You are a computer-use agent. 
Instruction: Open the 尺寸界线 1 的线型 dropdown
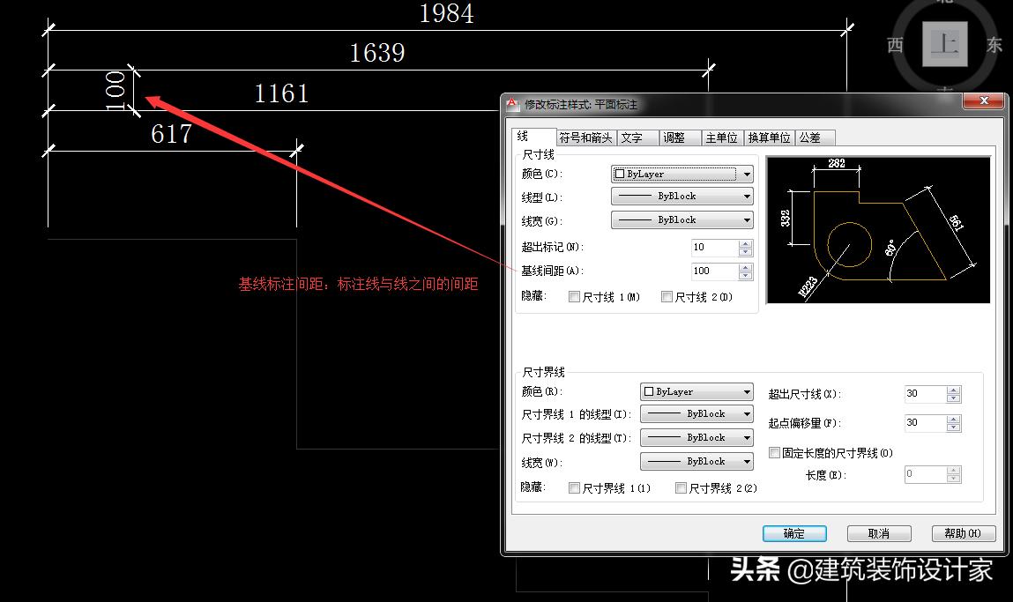click(745, 413)
